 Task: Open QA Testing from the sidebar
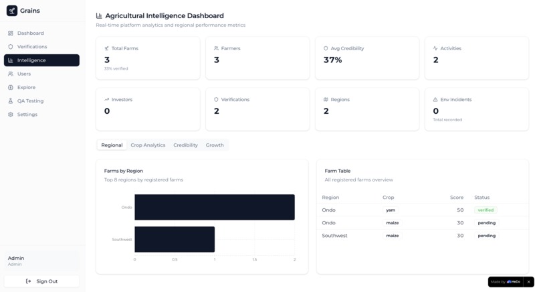pyautogui.click(x=41, y=101)
